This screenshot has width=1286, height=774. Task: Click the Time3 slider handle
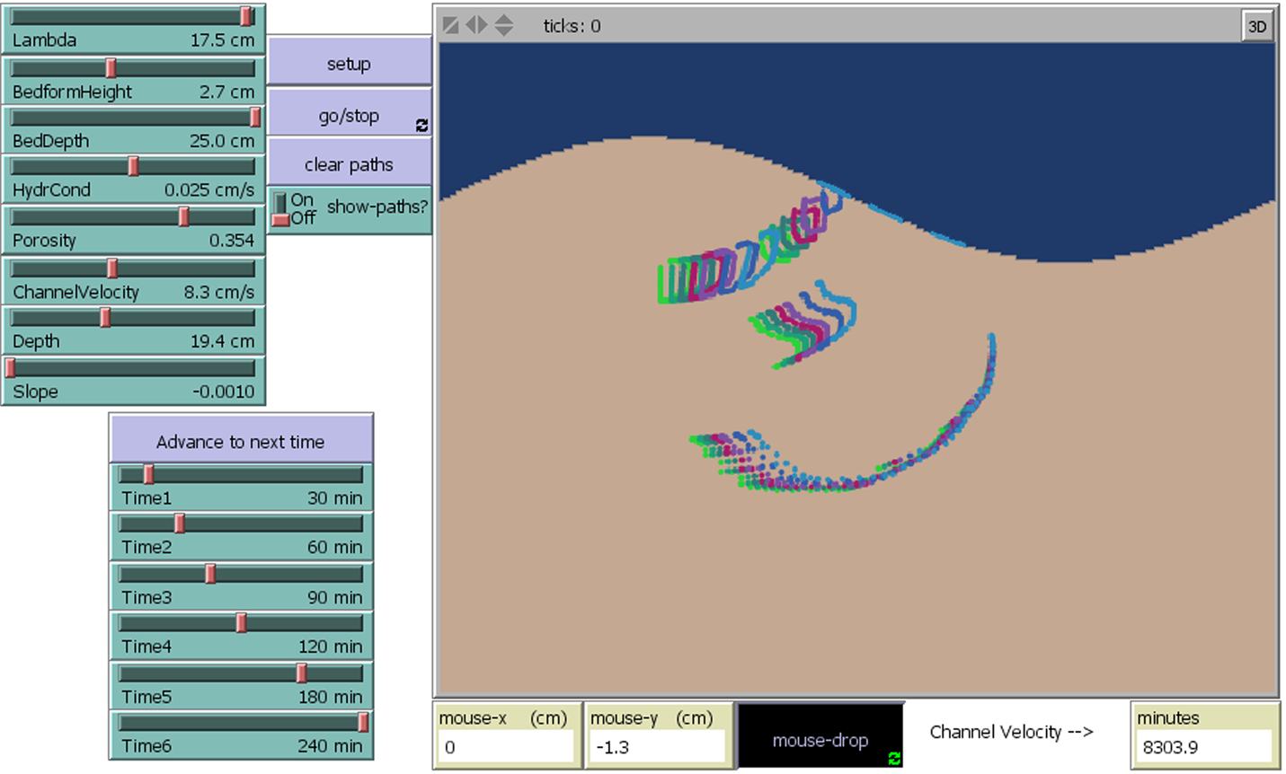210,573
